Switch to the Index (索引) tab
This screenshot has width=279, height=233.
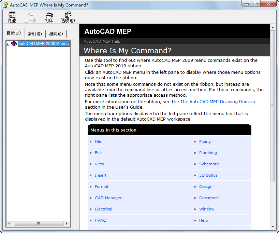[35, 34]
